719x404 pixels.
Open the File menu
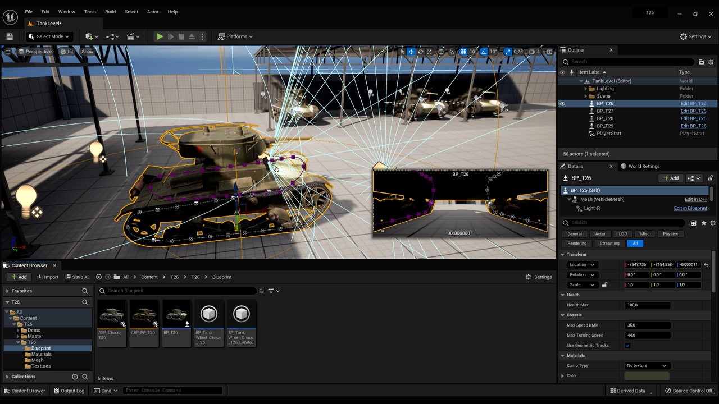pyautogui.click(x=29, y=12)
